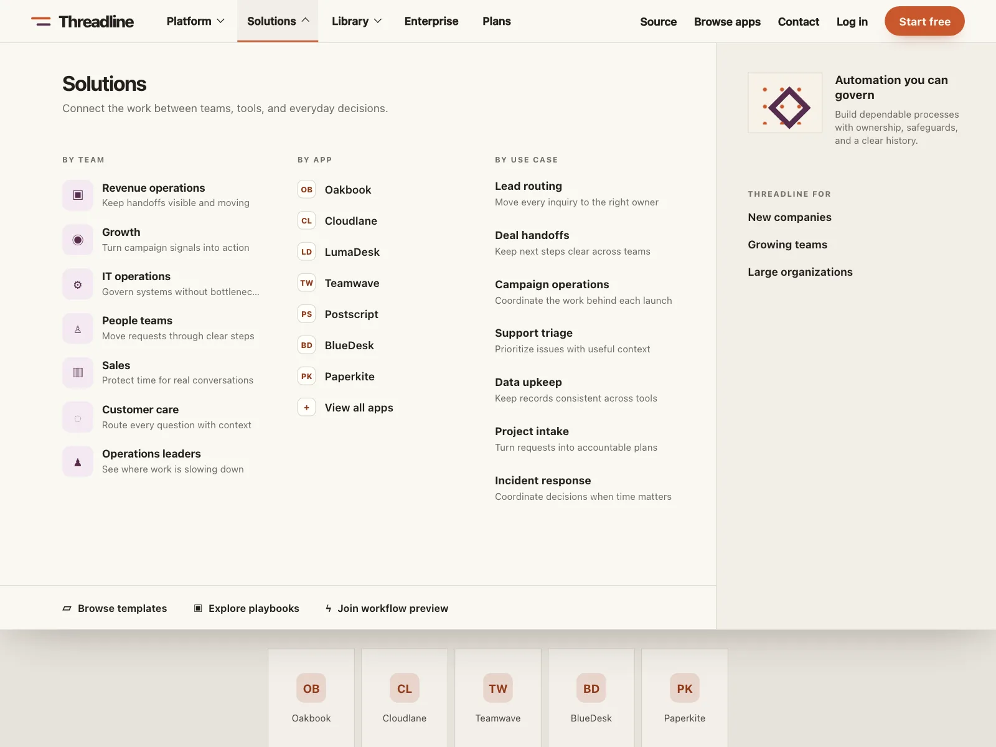The width and height of the screenshot is (996, 747).
Task: Click the Automation diamond thumbnail
Action: coord(785,103)
